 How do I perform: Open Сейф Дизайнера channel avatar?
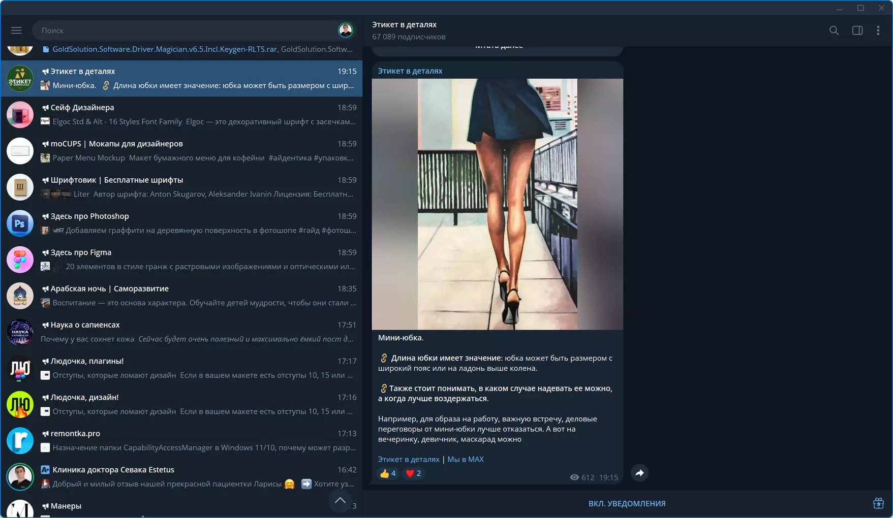click(20, 115)
